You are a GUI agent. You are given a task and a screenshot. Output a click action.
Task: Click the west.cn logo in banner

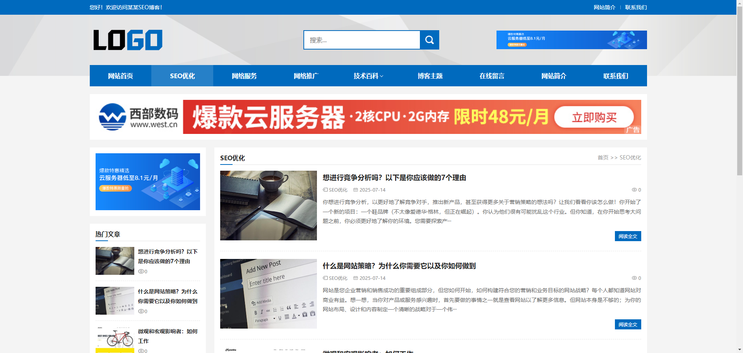138,117
